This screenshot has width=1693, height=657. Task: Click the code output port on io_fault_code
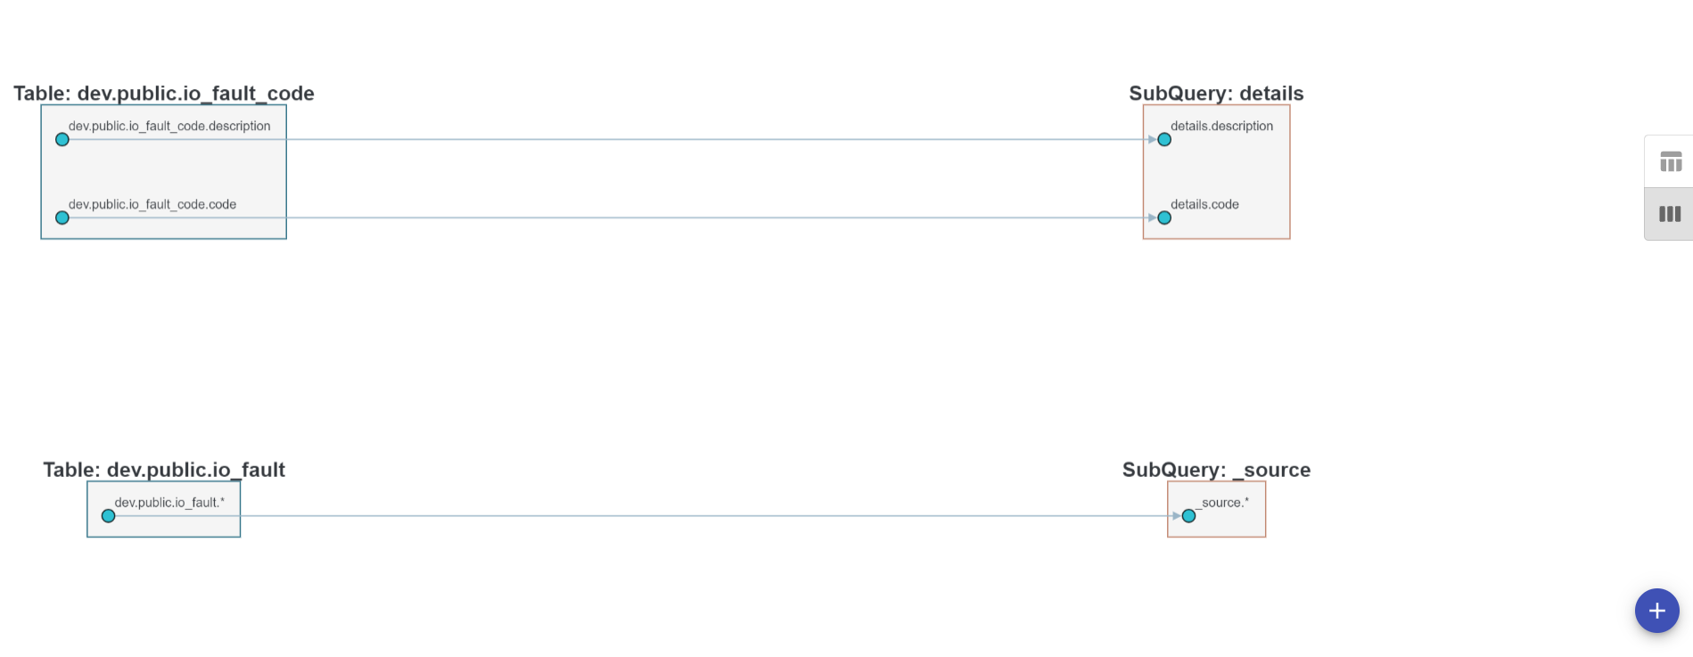click(62, 217)
